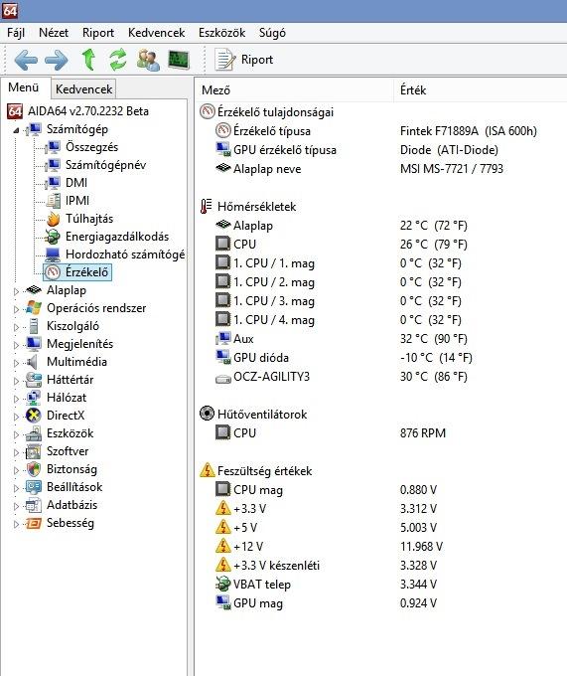Expand the DirectX tree node
Viewport: 567px width, 676px height.
point(16,417)
